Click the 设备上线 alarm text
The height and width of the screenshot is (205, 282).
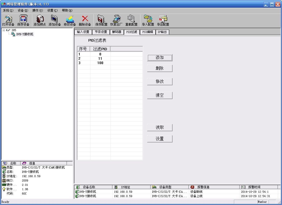pos(196,196)
